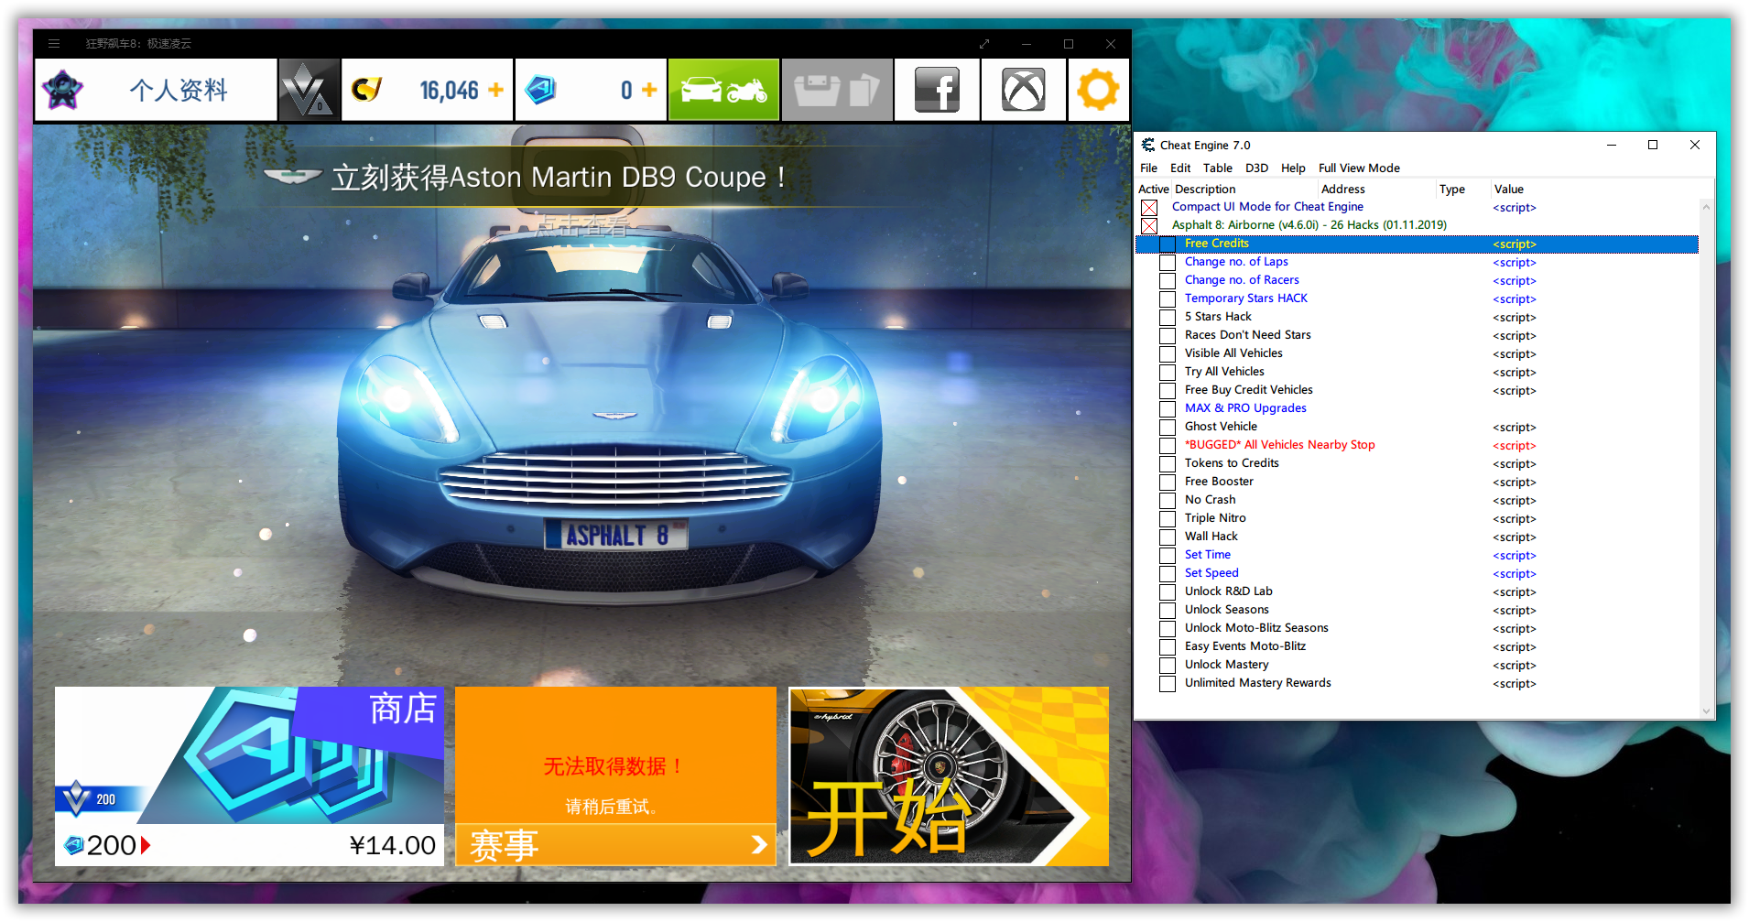Click the Type column header
The width and height of the screenshot is (1749, 922).
pyautogui.click(x=1463, y=190)
